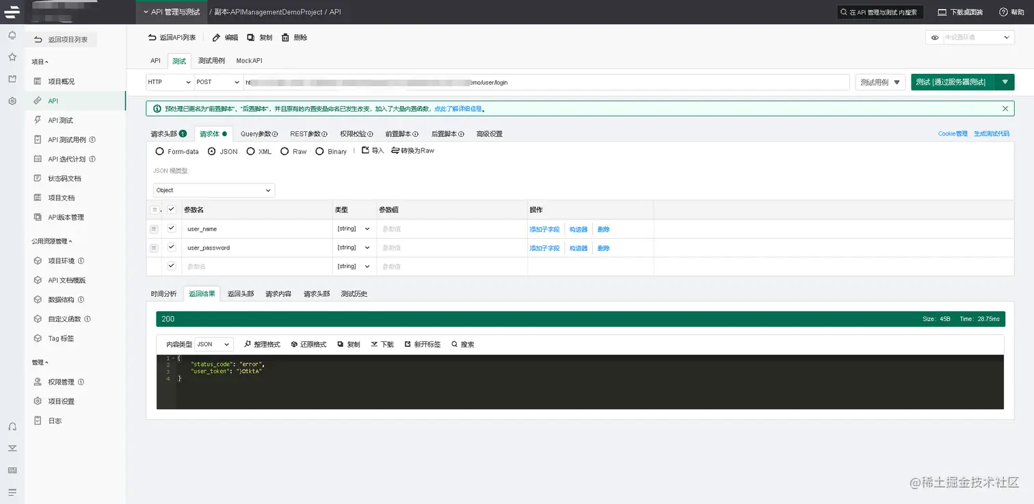Open the test button's dropdown arrow
The height and width of the screenshot is (504, 1034).
click(1005, 82)
